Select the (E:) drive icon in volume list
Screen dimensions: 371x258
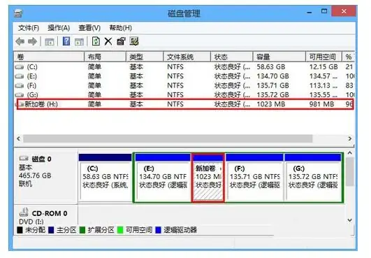20,76
